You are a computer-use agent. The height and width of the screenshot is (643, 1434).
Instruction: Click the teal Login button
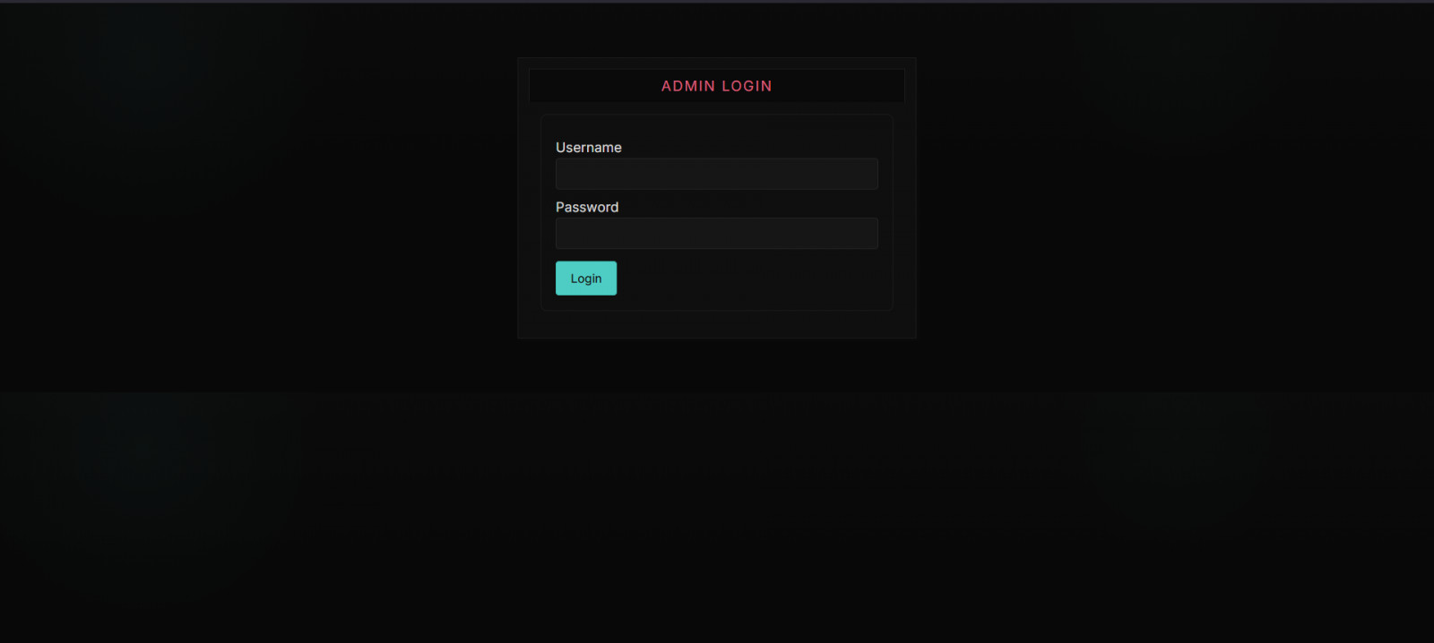pyautogui.click(x=585, y=279)
